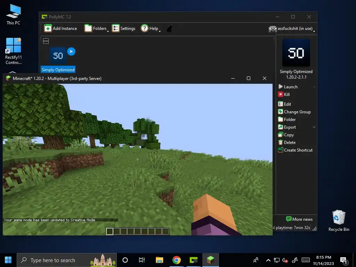The height and width of the screenshot is (267, 356).
Task: Create Shortcut for the instance
Action: coord(295,150)
